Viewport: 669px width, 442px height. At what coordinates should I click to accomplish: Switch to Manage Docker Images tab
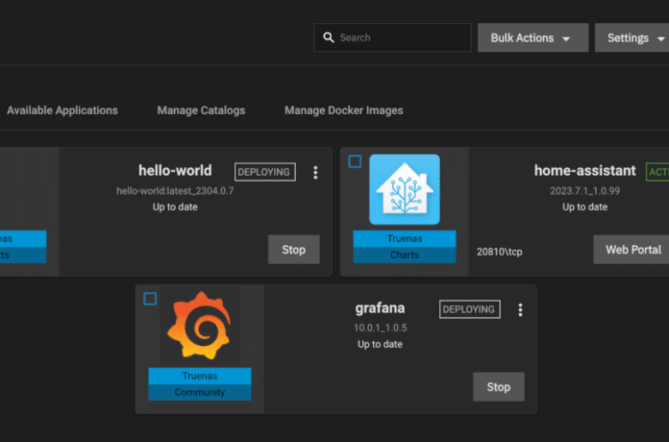343,110
